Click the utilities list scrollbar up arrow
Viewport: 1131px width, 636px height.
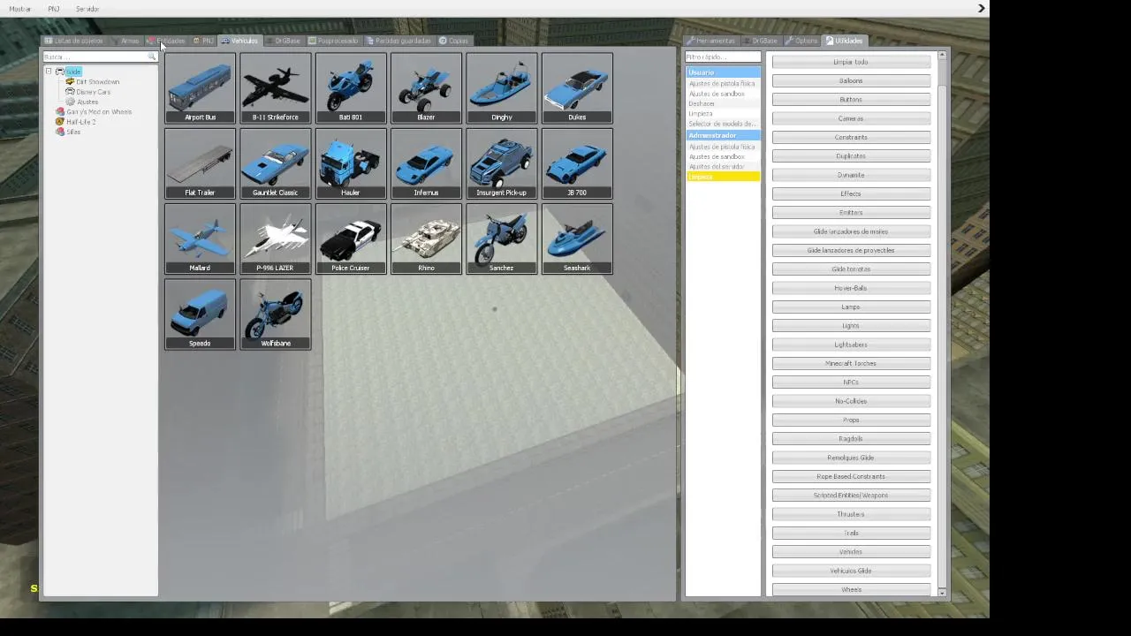(x=942, y=56)
